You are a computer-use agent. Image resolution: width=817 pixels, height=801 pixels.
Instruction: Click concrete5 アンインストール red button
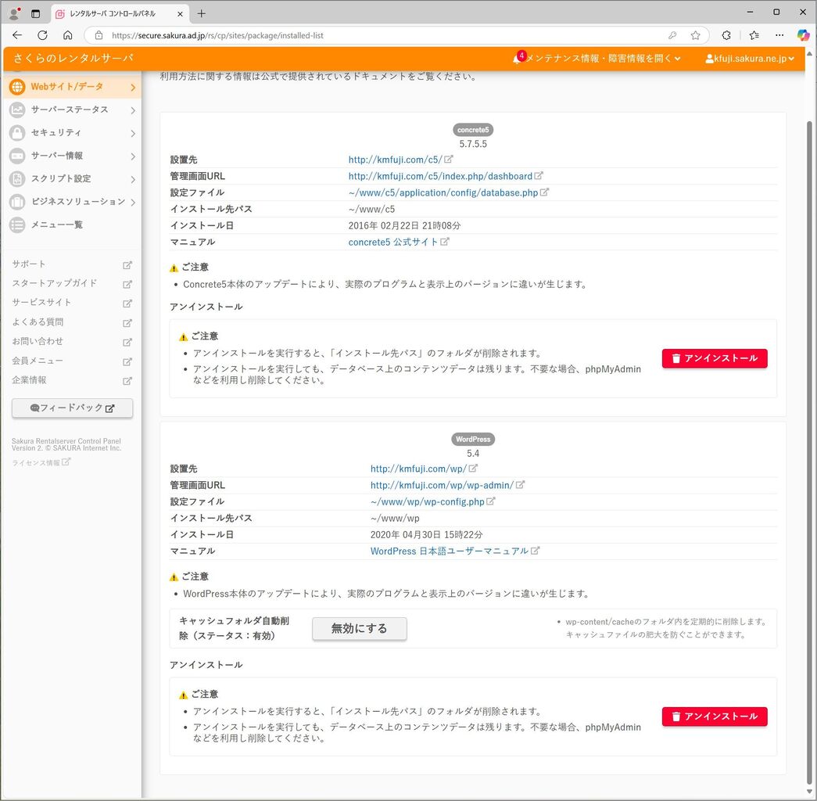(x=715, y=358)
